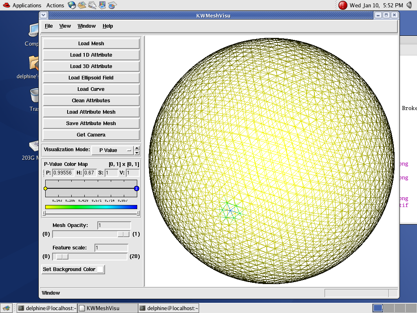This screenshot has width=417, height=313.
Task: Click the Mesh Opacity slider handle
Action: point(123,234)
